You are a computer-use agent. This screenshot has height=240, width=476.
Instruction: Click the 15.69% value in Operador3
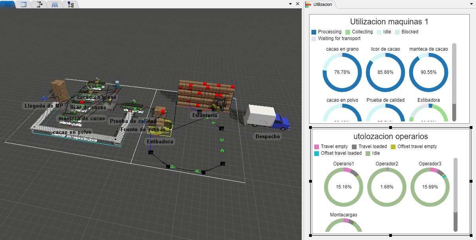coord(430,187)
